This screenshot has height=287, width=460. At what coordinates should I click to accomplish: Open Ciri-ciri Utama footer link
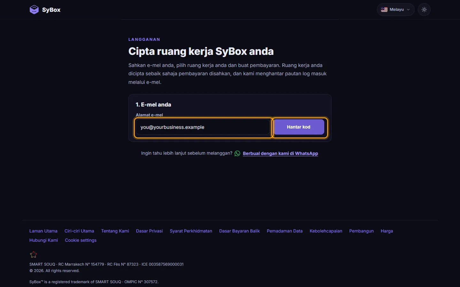point(79,231)
